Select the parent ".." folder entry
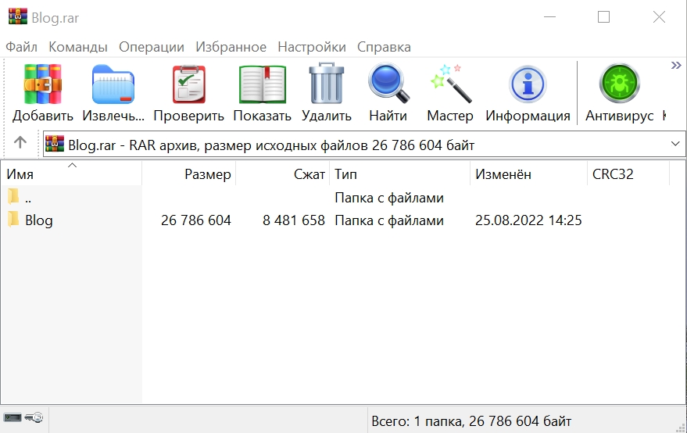This screenshot has height=433, width=687. click(x=28, y=198)
